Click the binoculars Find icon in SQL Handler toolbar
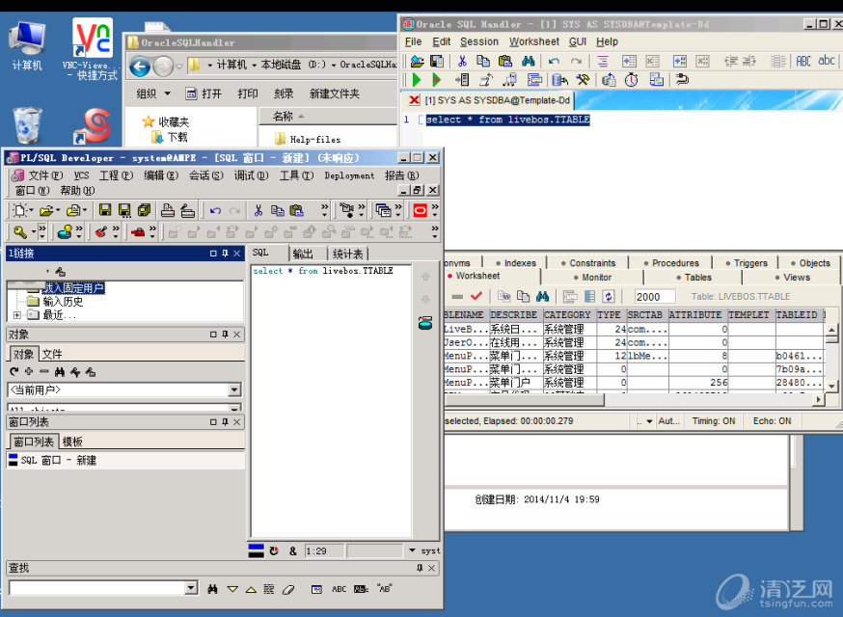This screenshot has width=843, height=617. [528, 61]
